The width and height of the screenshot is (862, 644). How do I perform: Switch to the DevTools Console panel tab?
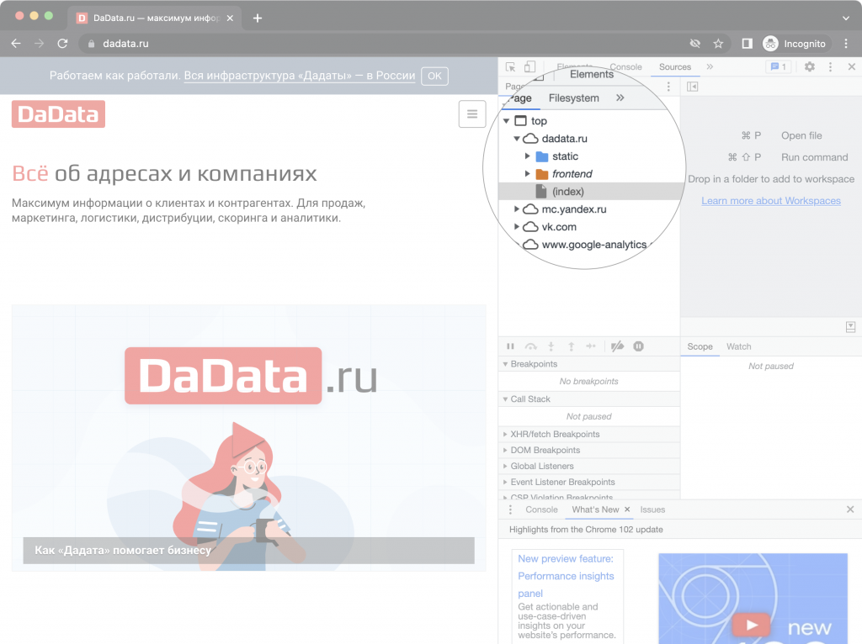click(625, 67)
